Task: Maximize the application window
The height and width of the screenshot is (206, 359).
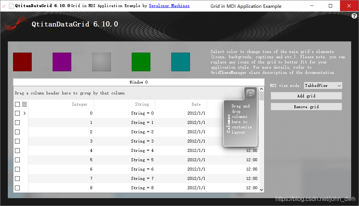Action: coord(330,6)
